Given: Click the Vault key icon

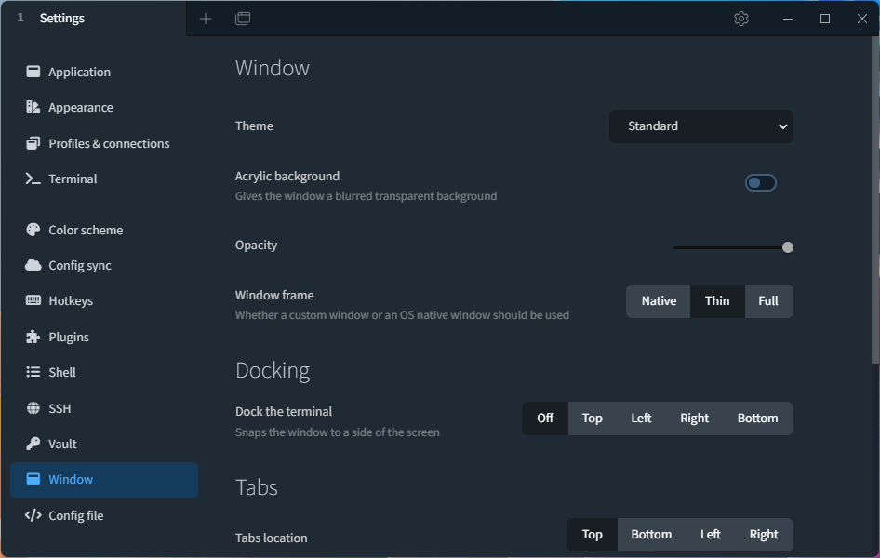Looking at the screenshot, I should [33, 444].
